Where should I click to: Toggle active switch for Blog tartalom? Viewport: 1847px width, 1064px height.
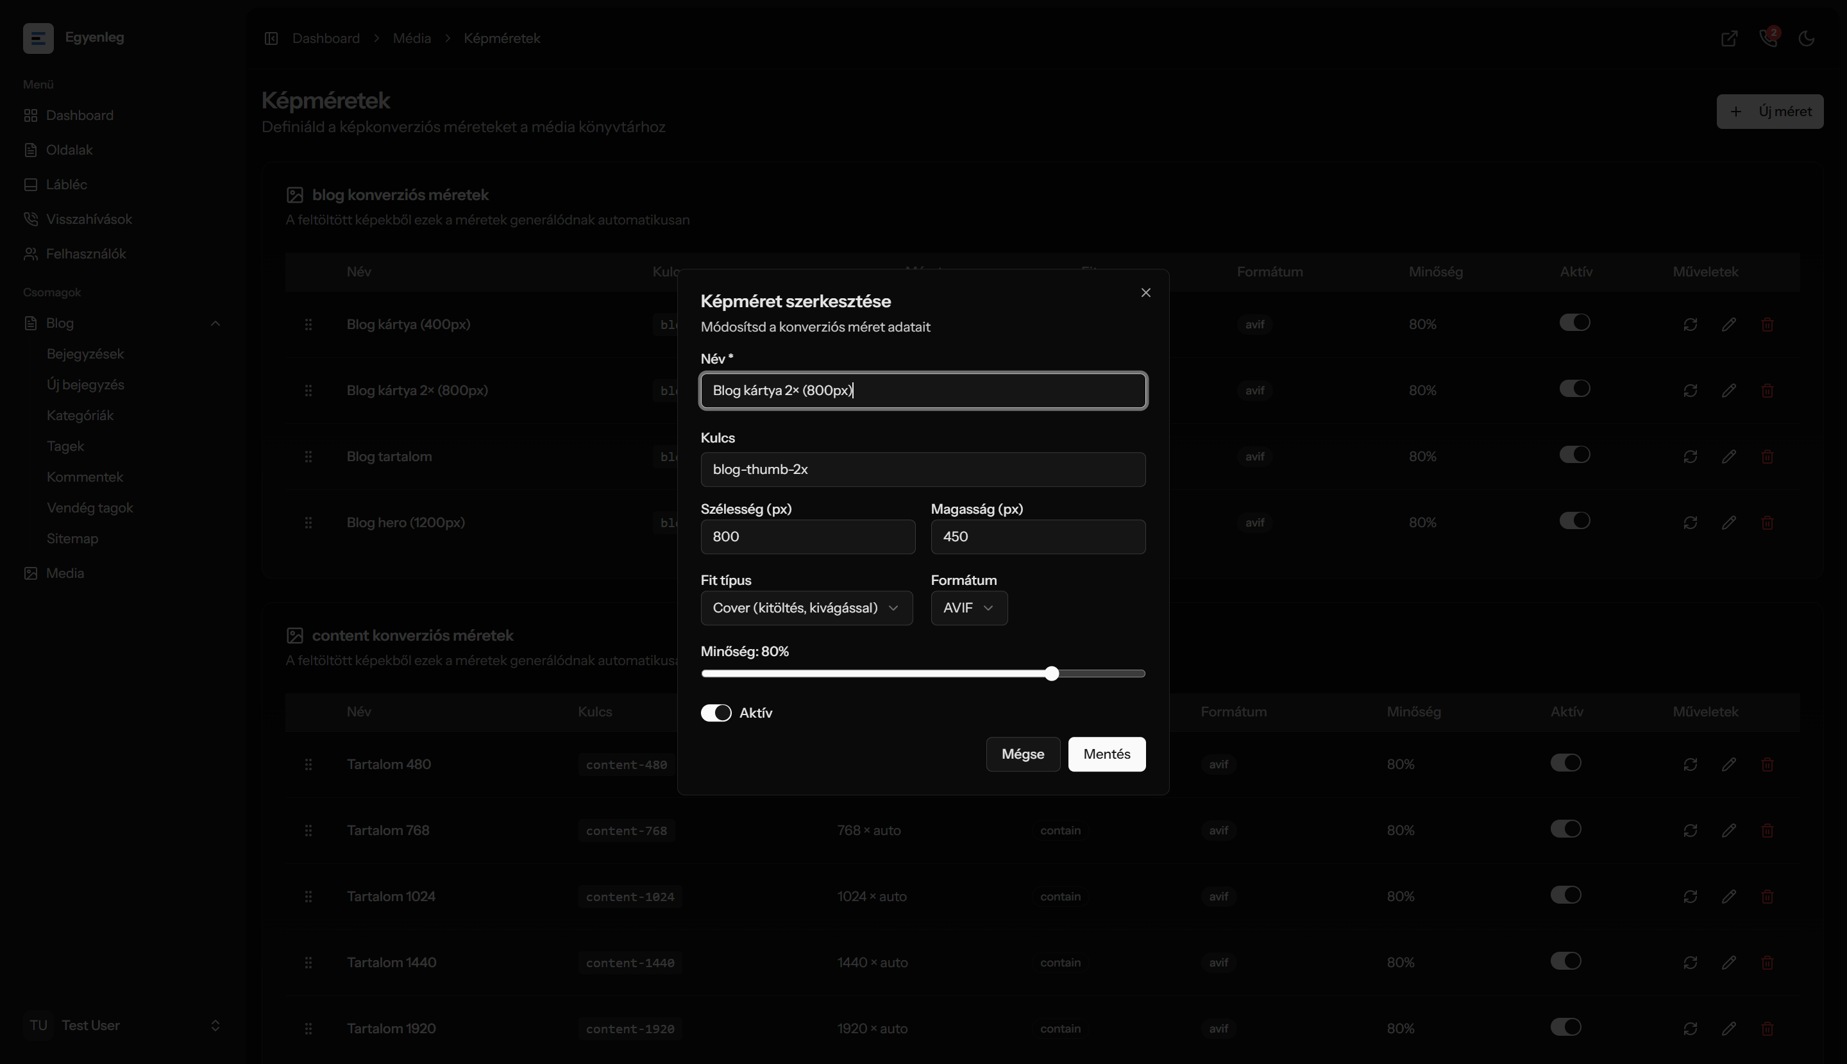pos(1574,455)
